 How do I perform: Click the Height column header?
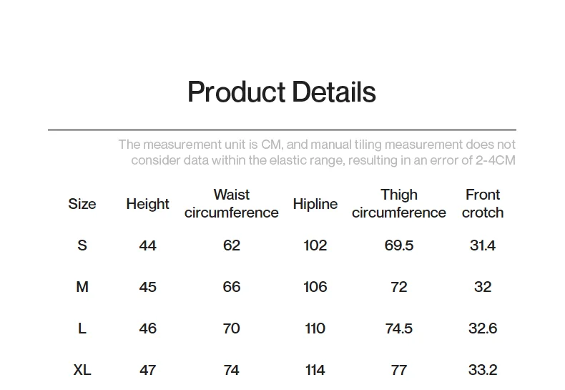click(147, 204)
